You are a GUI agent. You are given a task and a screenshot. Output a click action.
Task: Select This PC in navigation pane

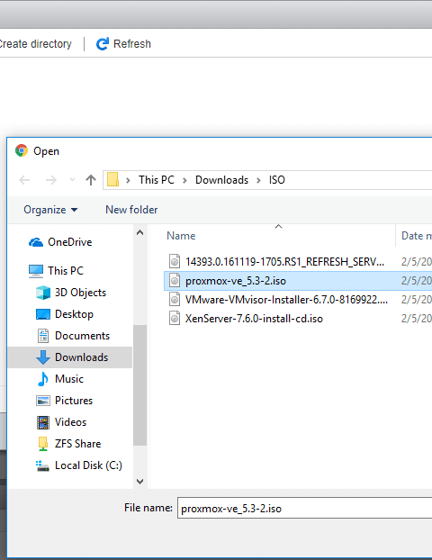[x=66, y=271]
